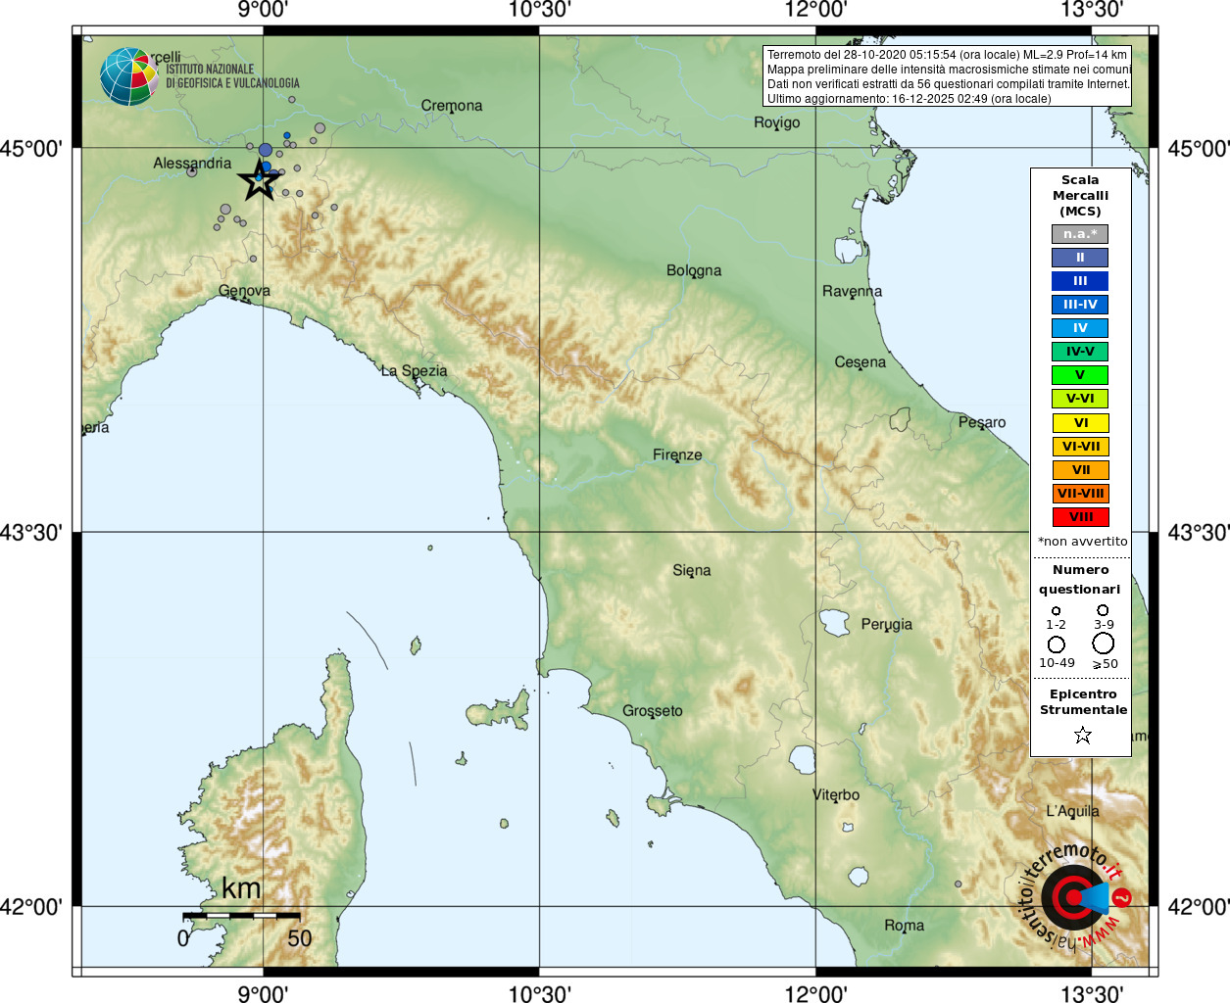The height and width of the screenshot is (1003, 1230).
Task: Select the ≥50 questionnaire circle in legend
Action: click(1104, 644)
